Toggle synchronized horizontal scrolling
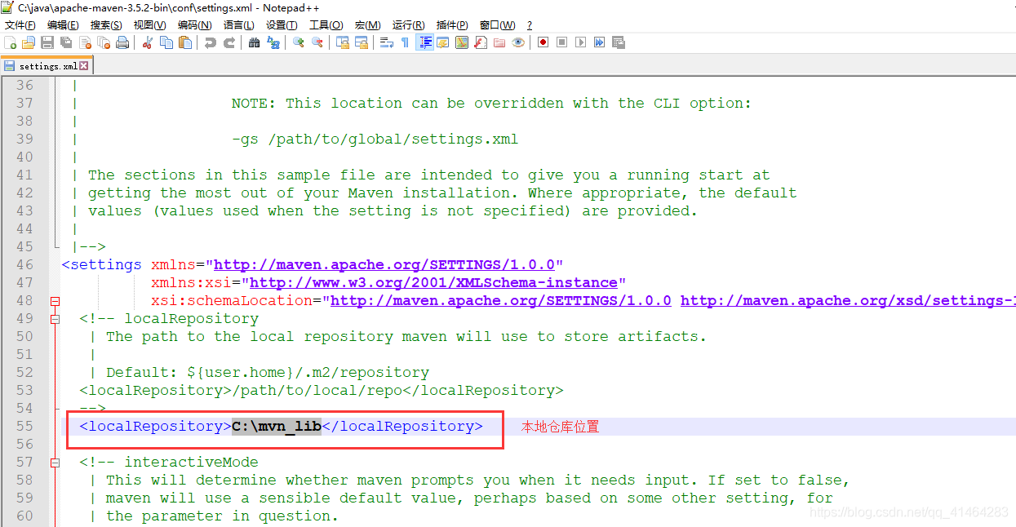 (362, 42)
